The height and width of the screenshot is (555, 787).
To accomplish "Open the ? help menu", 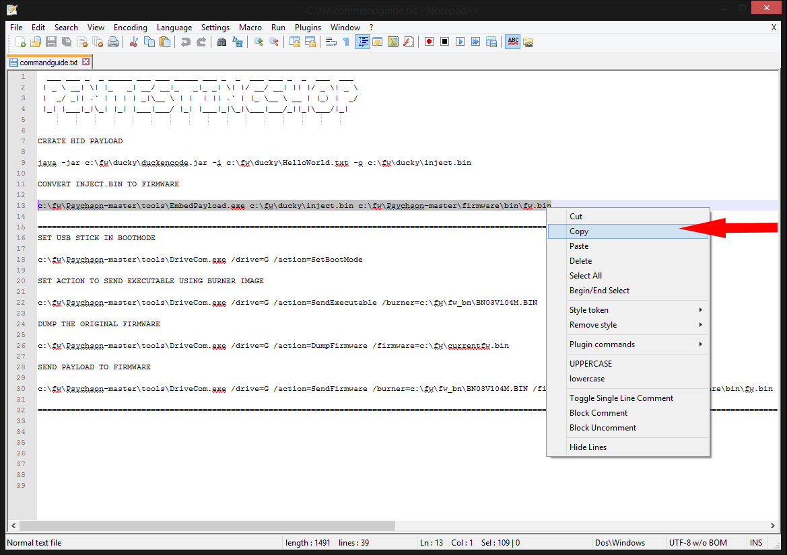I will 372,28.
